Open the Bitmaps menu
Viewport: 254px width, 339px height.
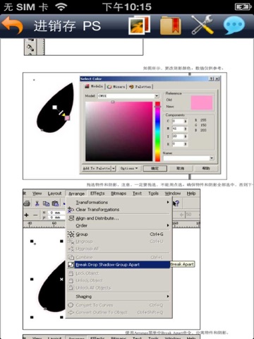pyautogui.click(x=119, y=194)
